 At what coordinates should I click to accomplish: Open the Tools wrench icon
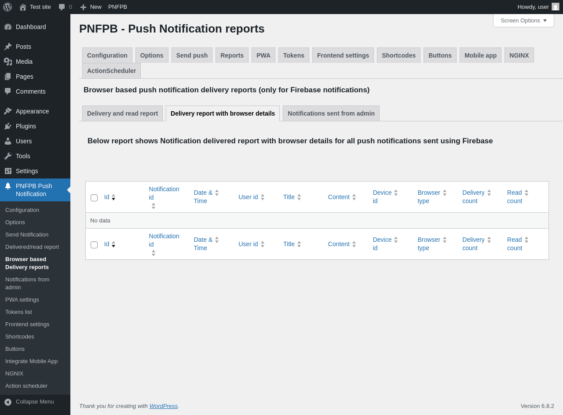click(x=8, y=156)
